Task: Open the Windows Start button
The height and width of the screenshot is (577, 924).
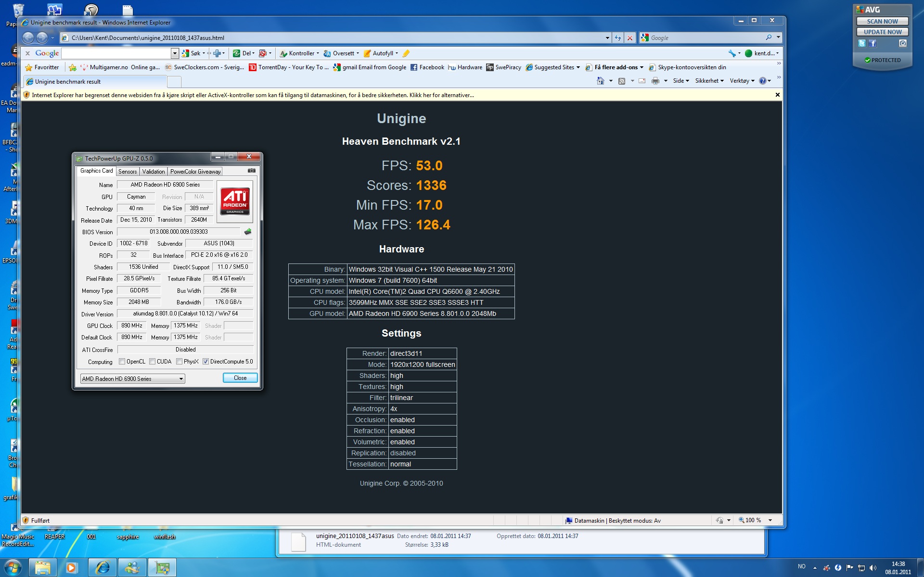Action: [x=13, y=568]
